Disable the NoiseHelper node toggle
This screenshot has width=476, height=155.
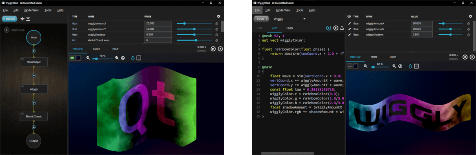click(x=23, y=59)
